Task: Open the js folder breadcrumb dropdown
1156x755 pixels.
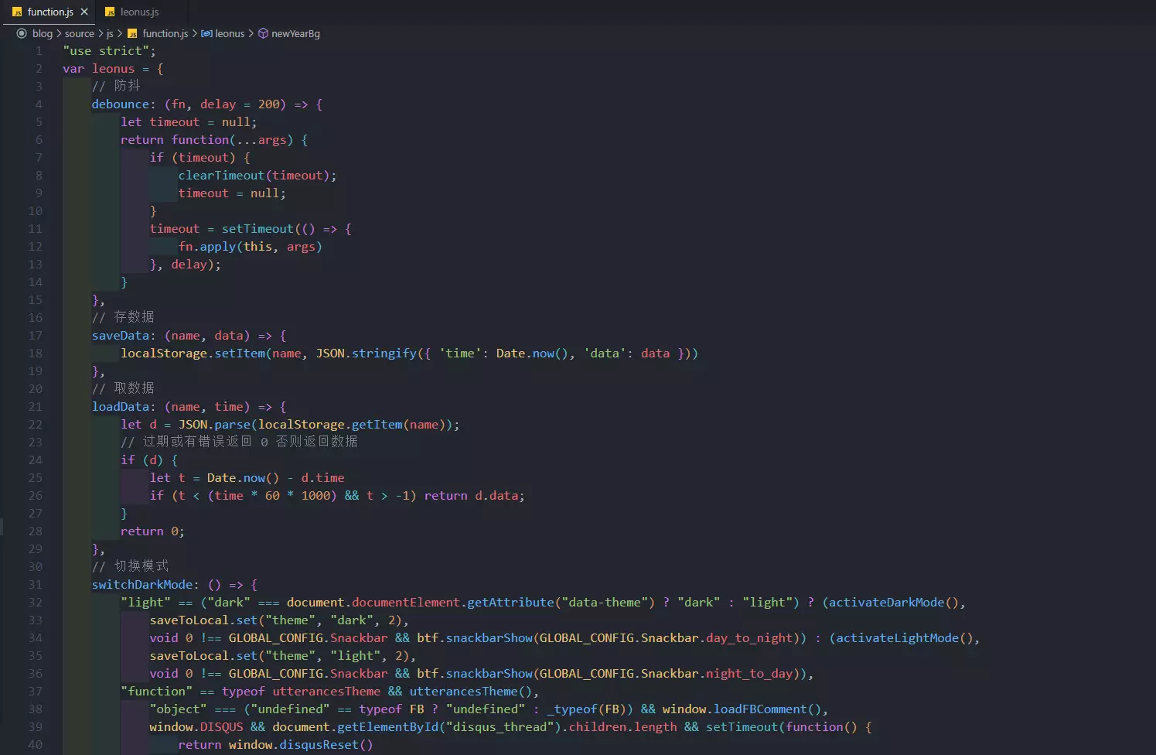Action: point(110,33)
